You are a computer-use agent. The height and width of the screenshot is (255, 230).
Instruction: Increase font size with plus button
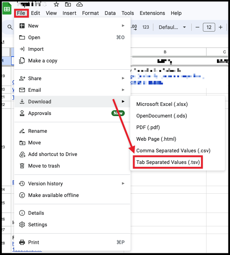click(221, 27)
